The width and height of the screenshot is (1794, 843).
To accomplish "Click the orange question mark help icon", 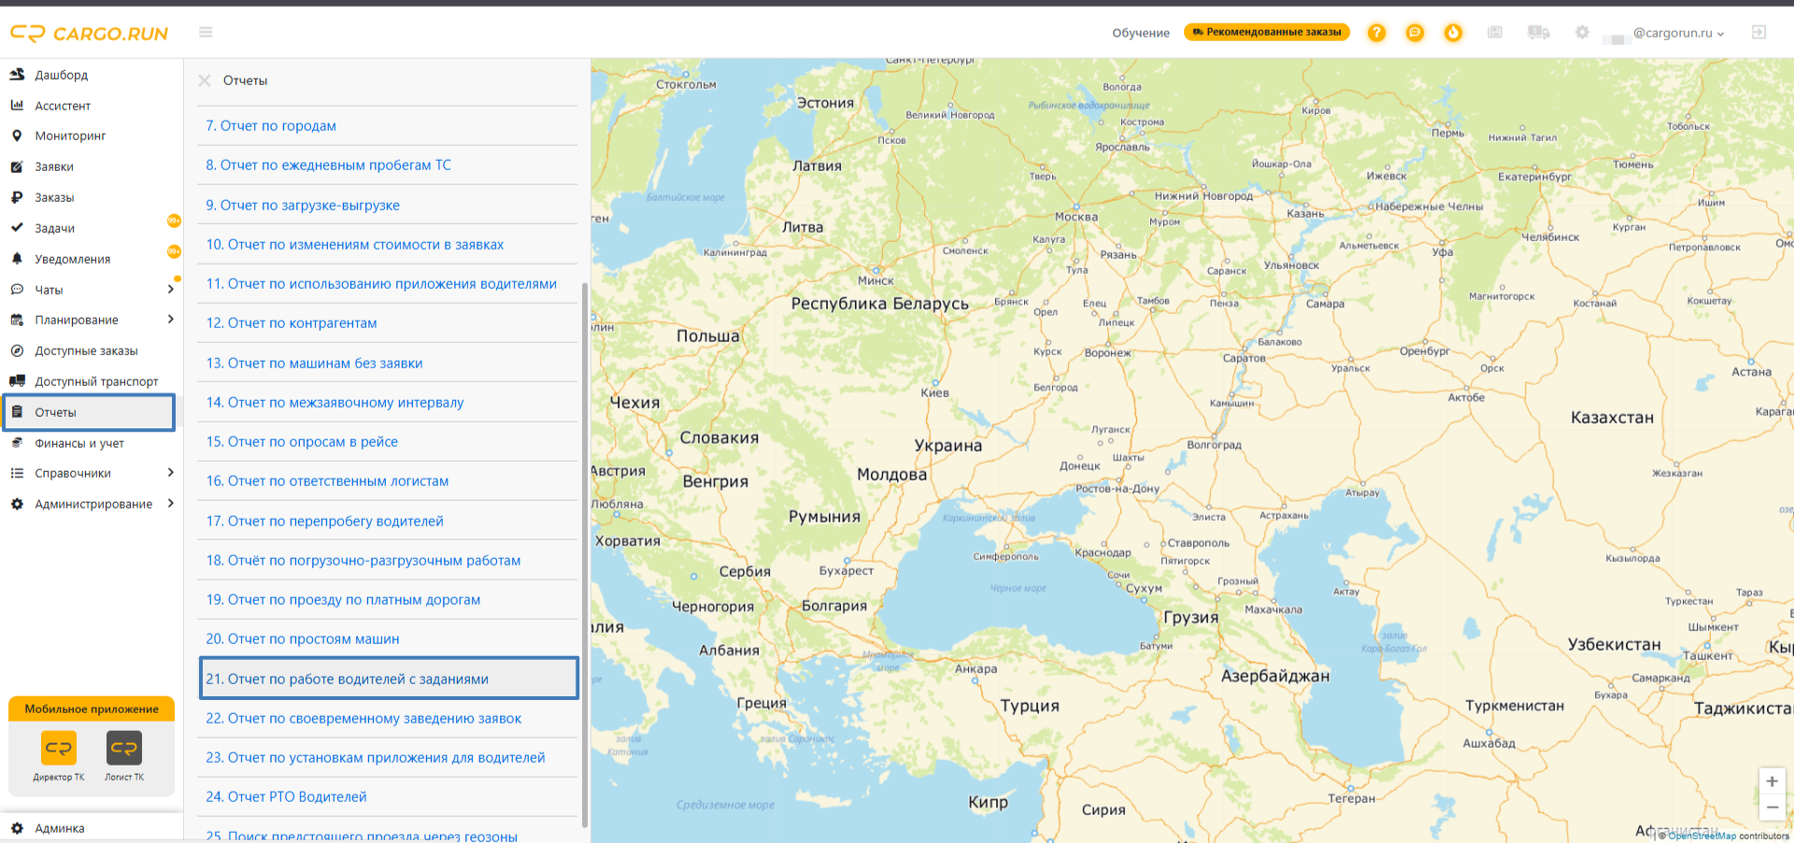I will pyautogui.click(x=1376, y=33).
